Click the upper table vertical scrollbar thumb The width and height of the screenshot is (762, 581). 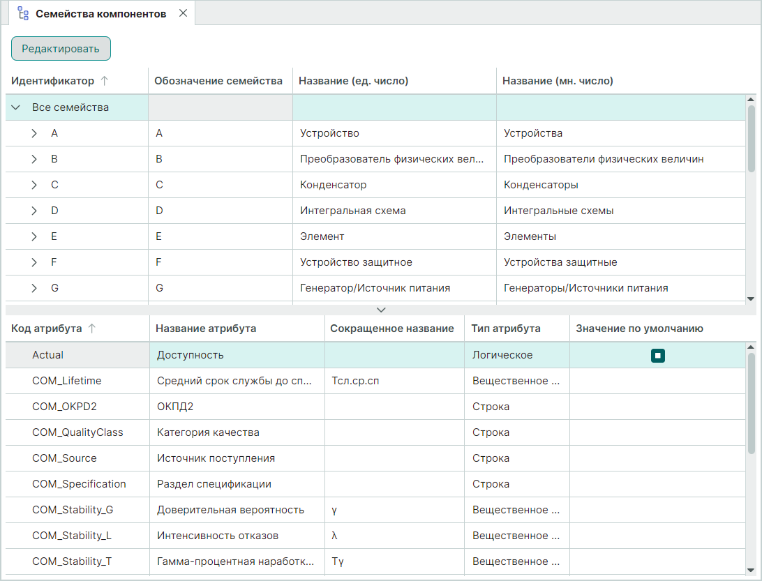(751, 138)
